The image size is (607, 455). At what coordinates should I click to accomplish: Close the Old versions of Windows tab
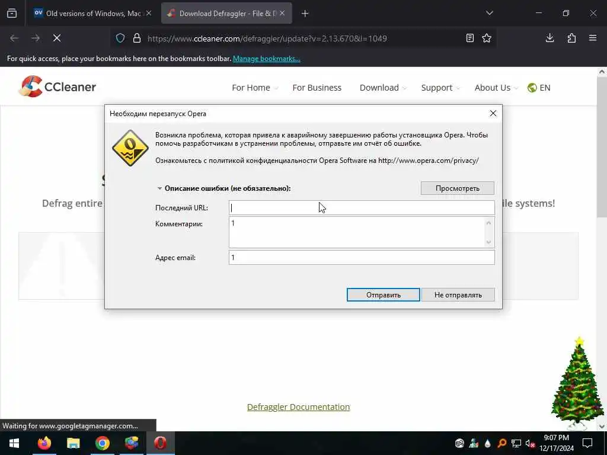tap(149, 13)
